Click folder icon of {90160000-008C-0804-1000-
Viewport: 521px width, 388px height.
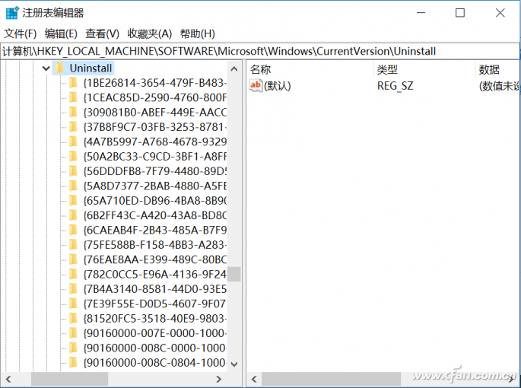(74, 362)
